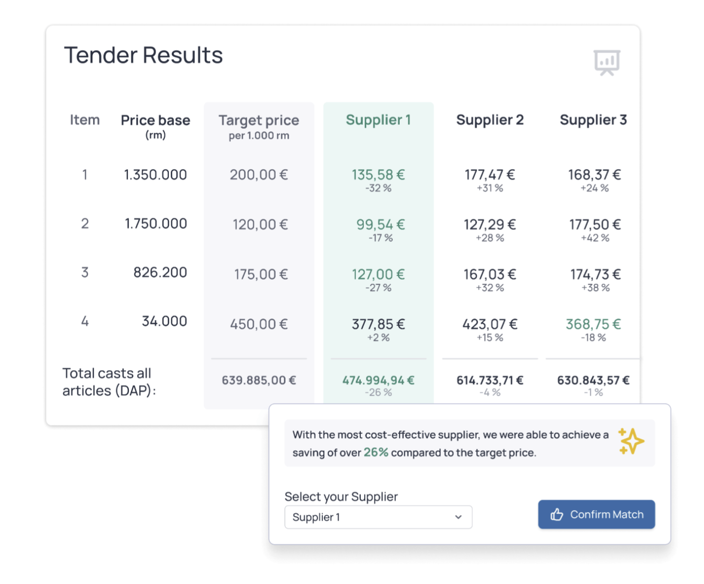Click the 26% savings highlight text
Viewport: 704px width, 584px height.
tap(376, 453)
